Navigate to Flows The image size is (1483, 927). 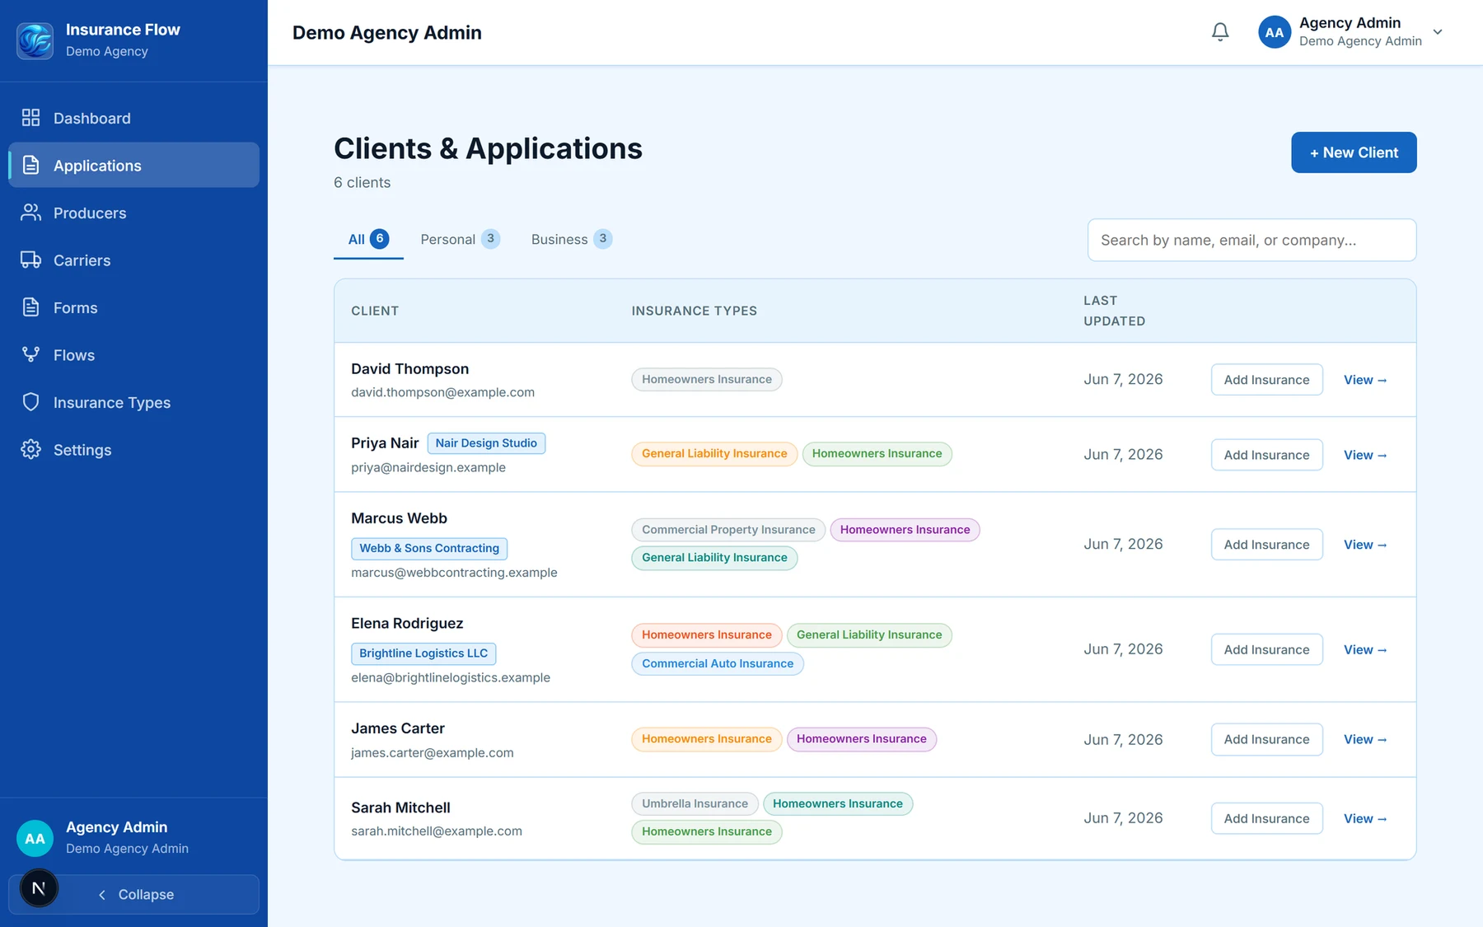click(x=133, y=355)
